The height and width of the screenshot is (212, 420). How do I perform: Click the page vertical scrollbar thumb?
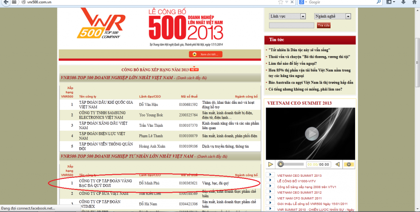417,63
